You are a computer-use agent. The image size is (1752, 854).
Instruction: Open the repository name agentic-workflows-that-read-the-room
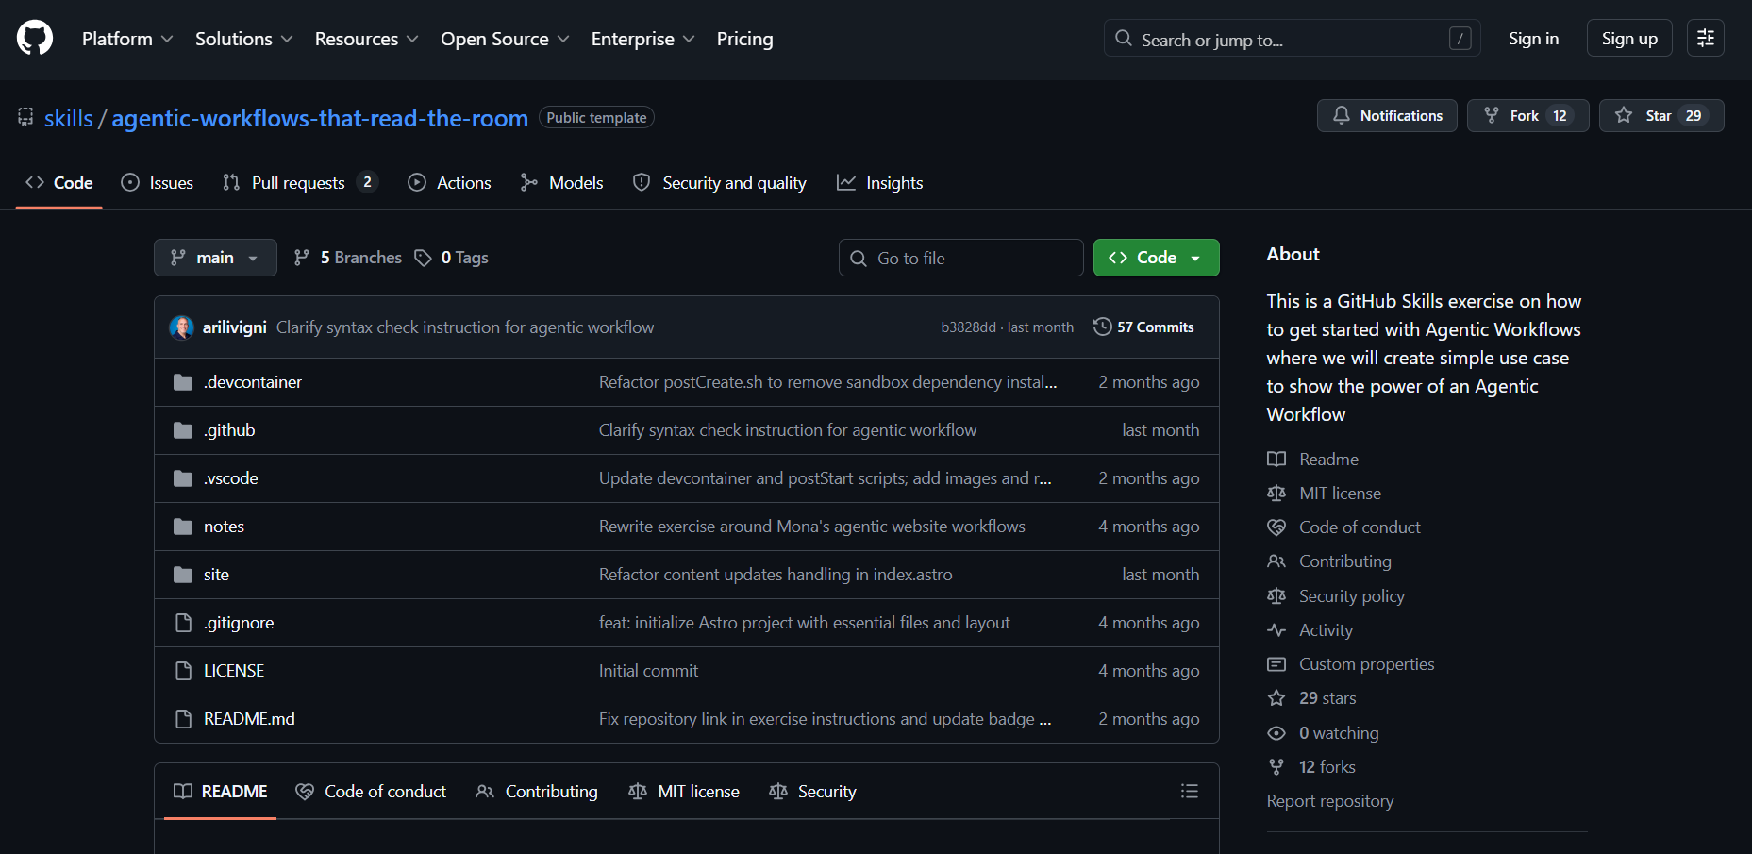coord(320,118)
